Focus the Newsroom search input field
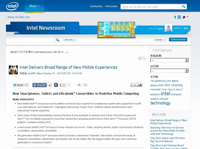 (x=32, y=40)
